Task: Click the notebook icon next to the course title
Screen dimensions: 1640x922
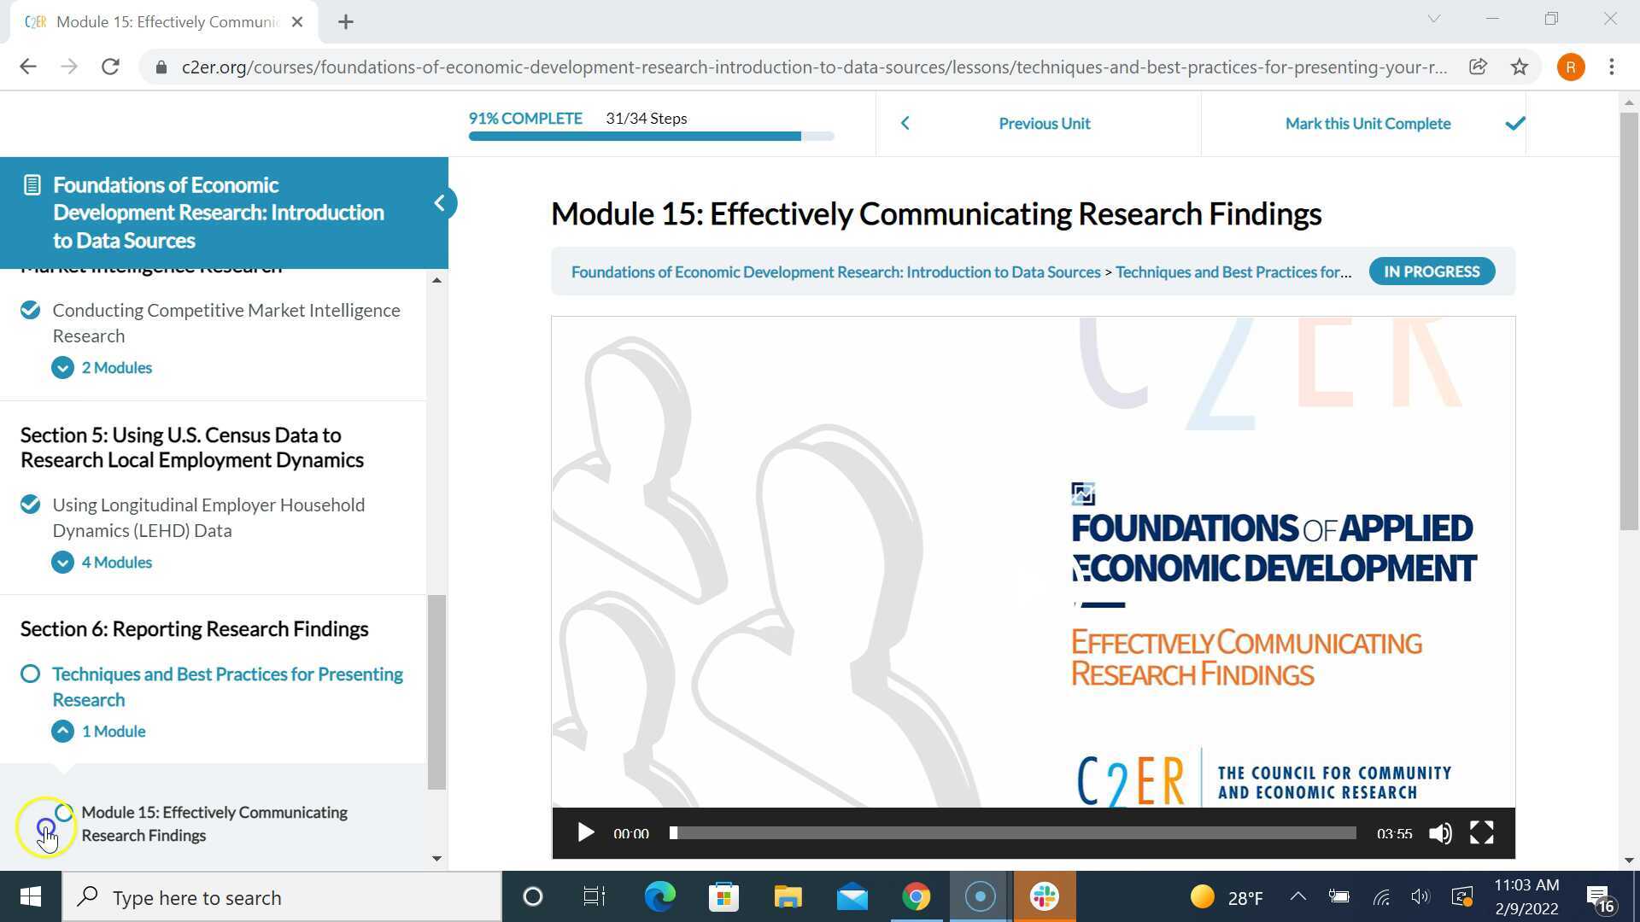Action: pos(32,184)
